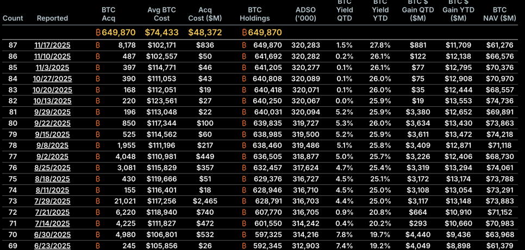This screenshot has height=250, width=525.
Task: Go to the 7/29/2025 report link
Action: pos(53,201)
